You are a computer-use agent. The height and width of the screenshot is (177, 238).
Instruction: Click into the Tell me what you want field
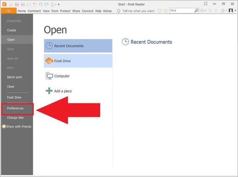coord(138,11)
